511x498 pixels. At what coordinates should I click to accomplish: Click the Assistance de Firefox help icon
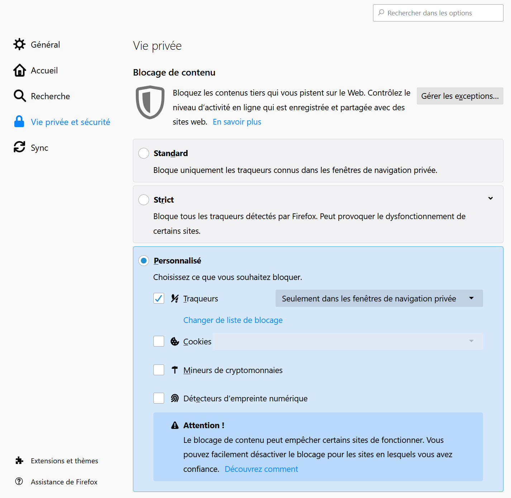coord(19,482)
